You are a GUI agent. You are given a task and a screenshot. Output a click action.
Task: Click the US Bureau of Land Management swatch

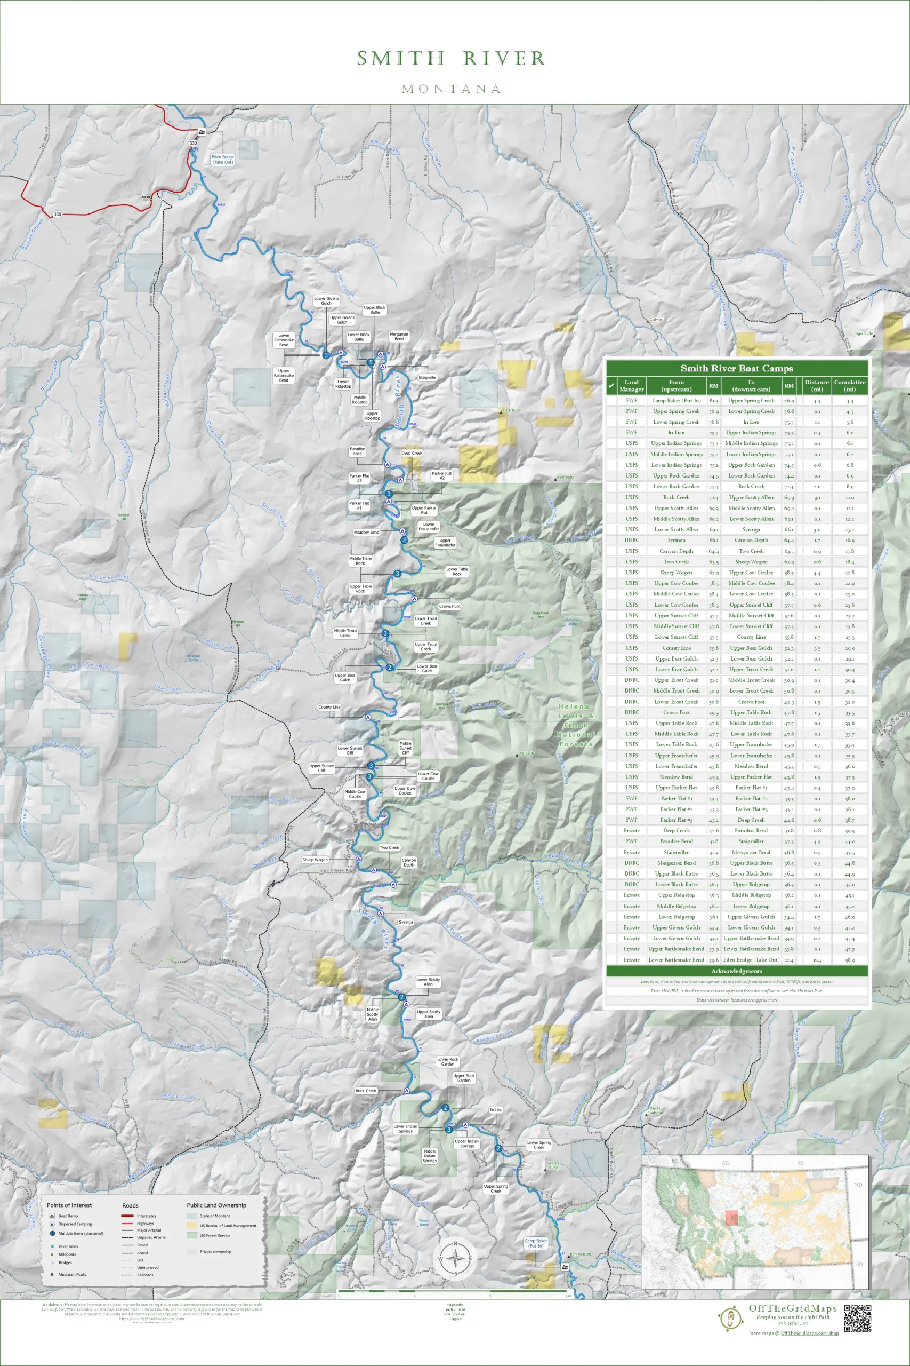tap(191, 1226)
